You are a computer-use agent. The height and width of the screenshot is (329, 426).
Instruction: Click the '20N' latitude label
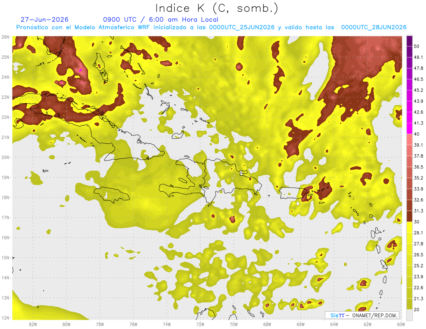tap(5, 157)
